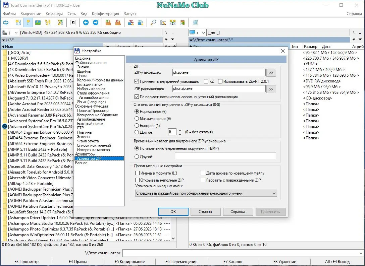The height and width of the screenshot is (266, 365).
Task: Toggle 'Применять внутренний упаковщик' checkbox
Action: (x=137, y=81)
